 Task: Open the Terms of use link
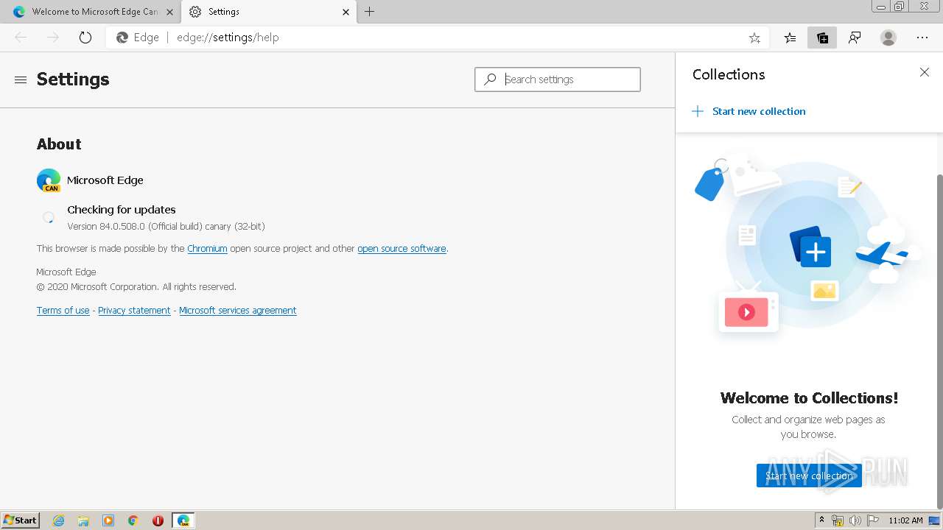63,311
